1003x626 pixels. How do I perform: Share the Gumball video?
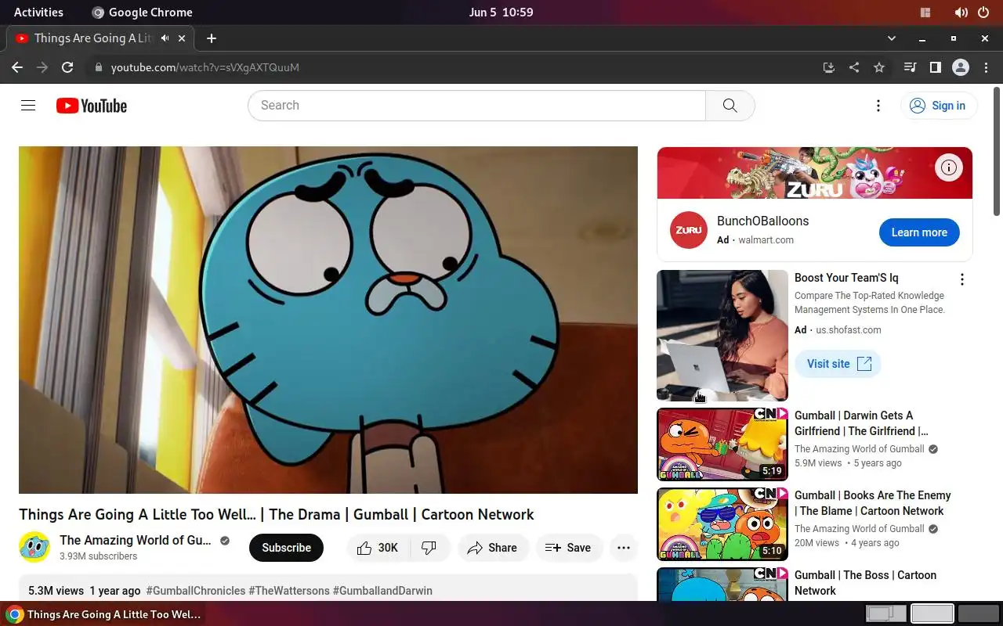coord(493,548)
